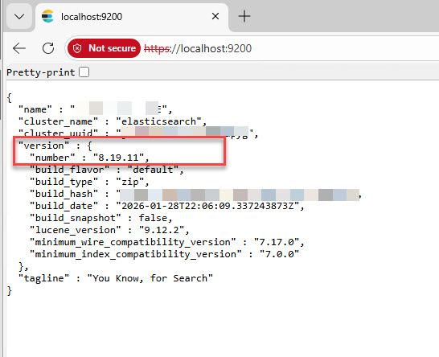Click the "default" build flavor value
Screen dimensions: 439x357
click(x=153, y=170)
